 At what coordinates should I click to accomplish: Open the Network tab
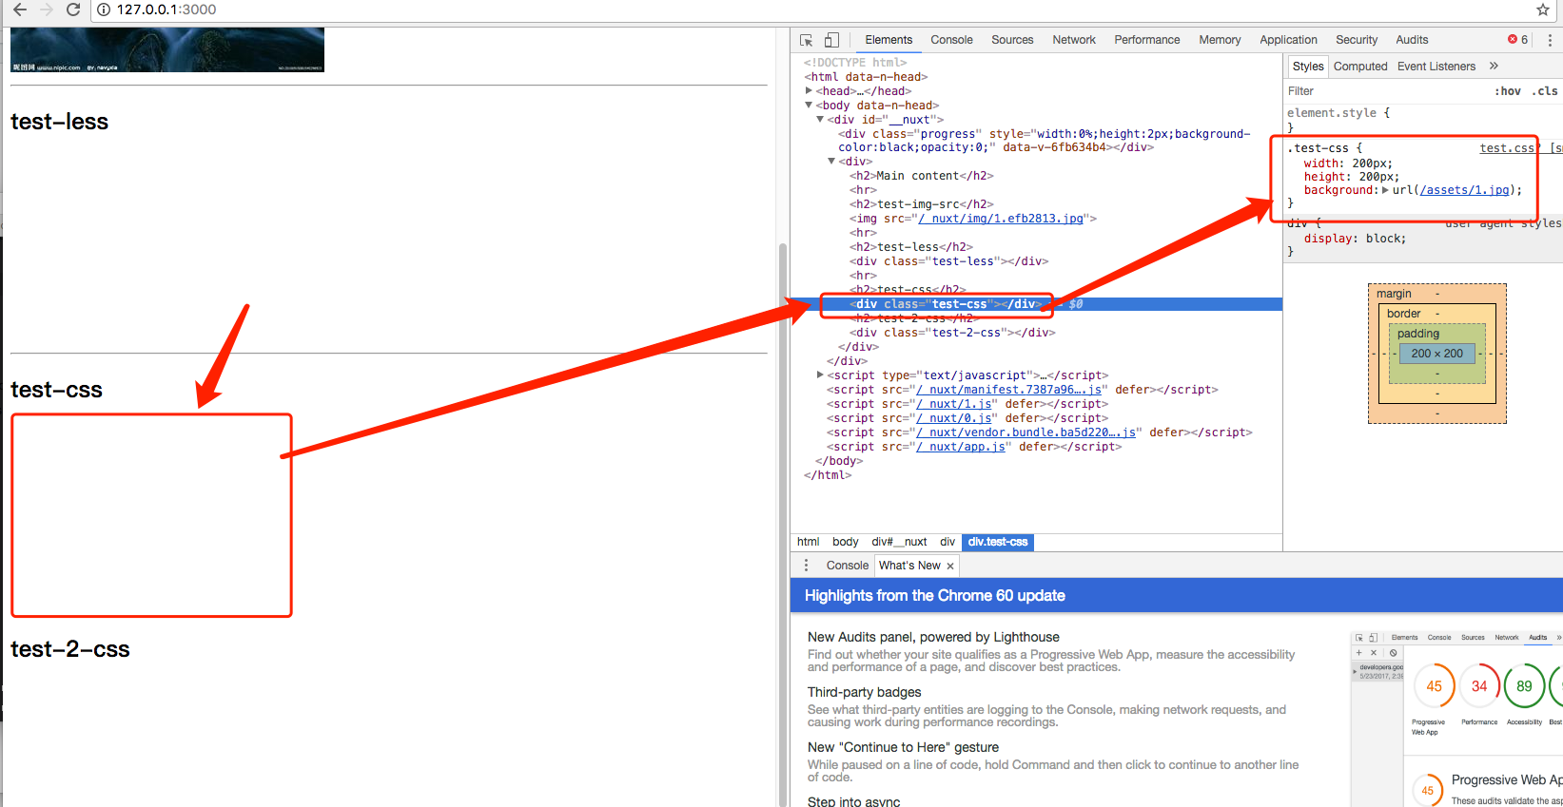tap(1074, 40)
